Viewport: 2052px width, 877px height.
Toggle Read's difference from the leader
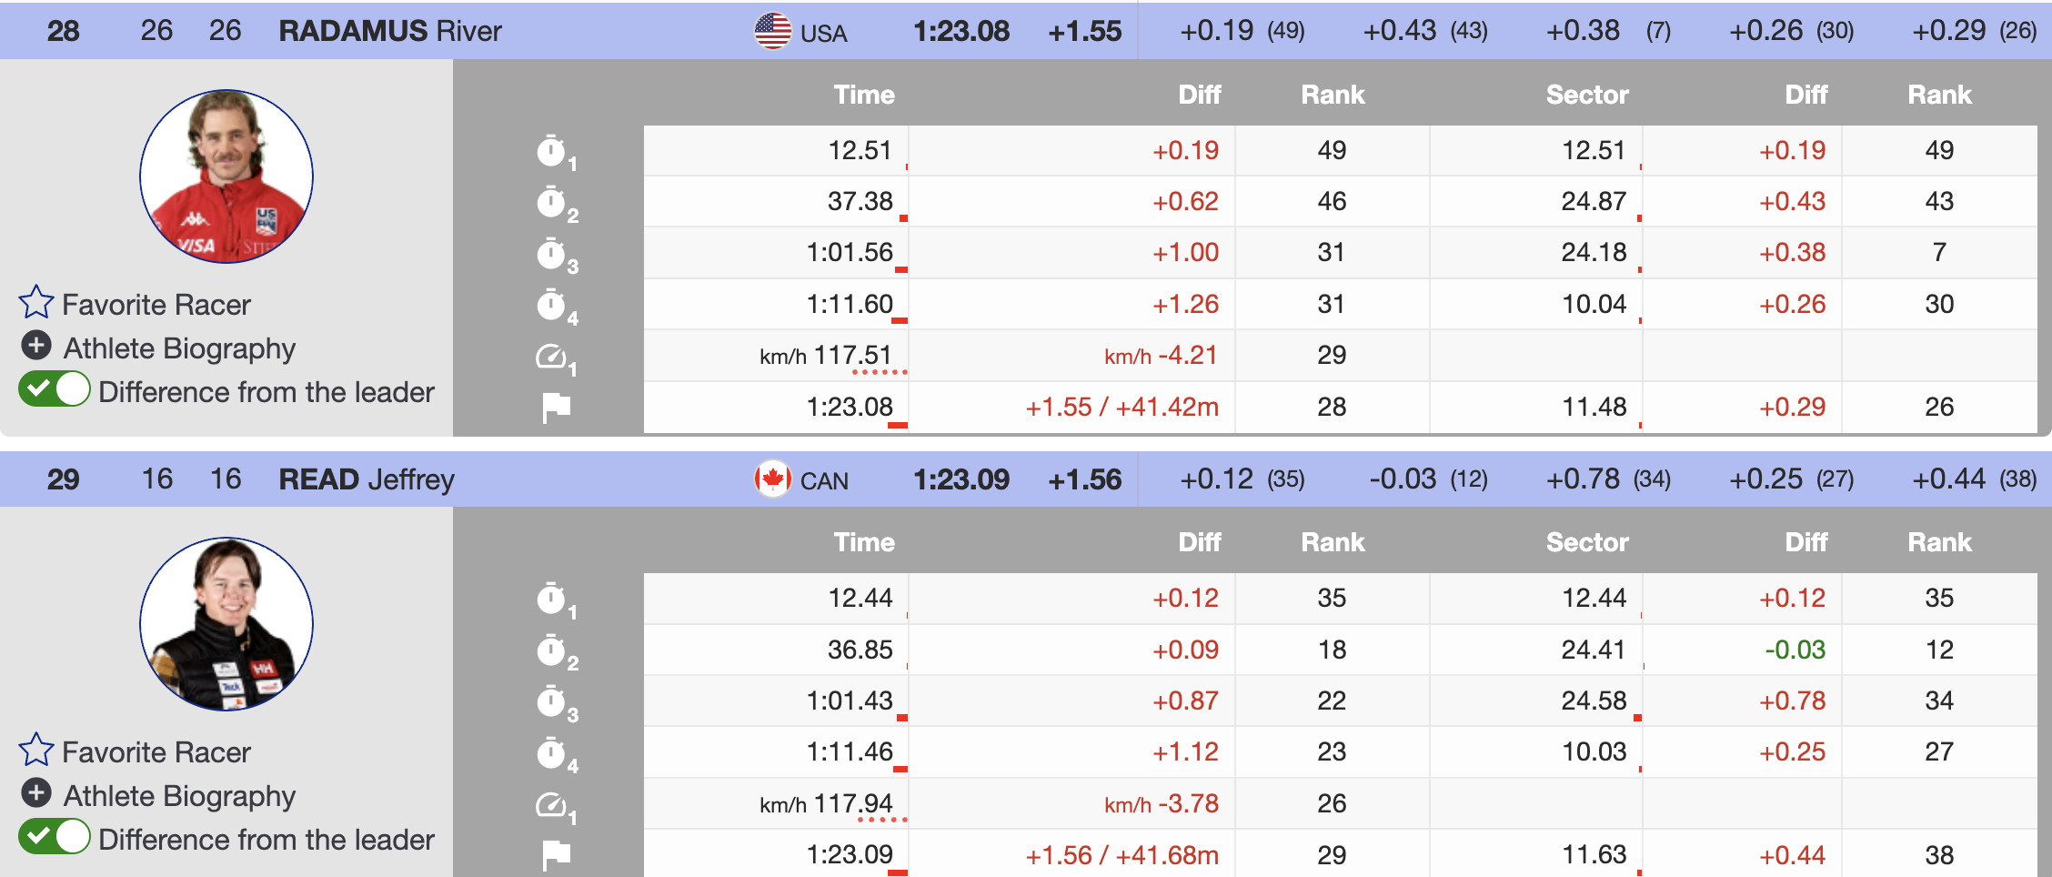tap(55, 837)
